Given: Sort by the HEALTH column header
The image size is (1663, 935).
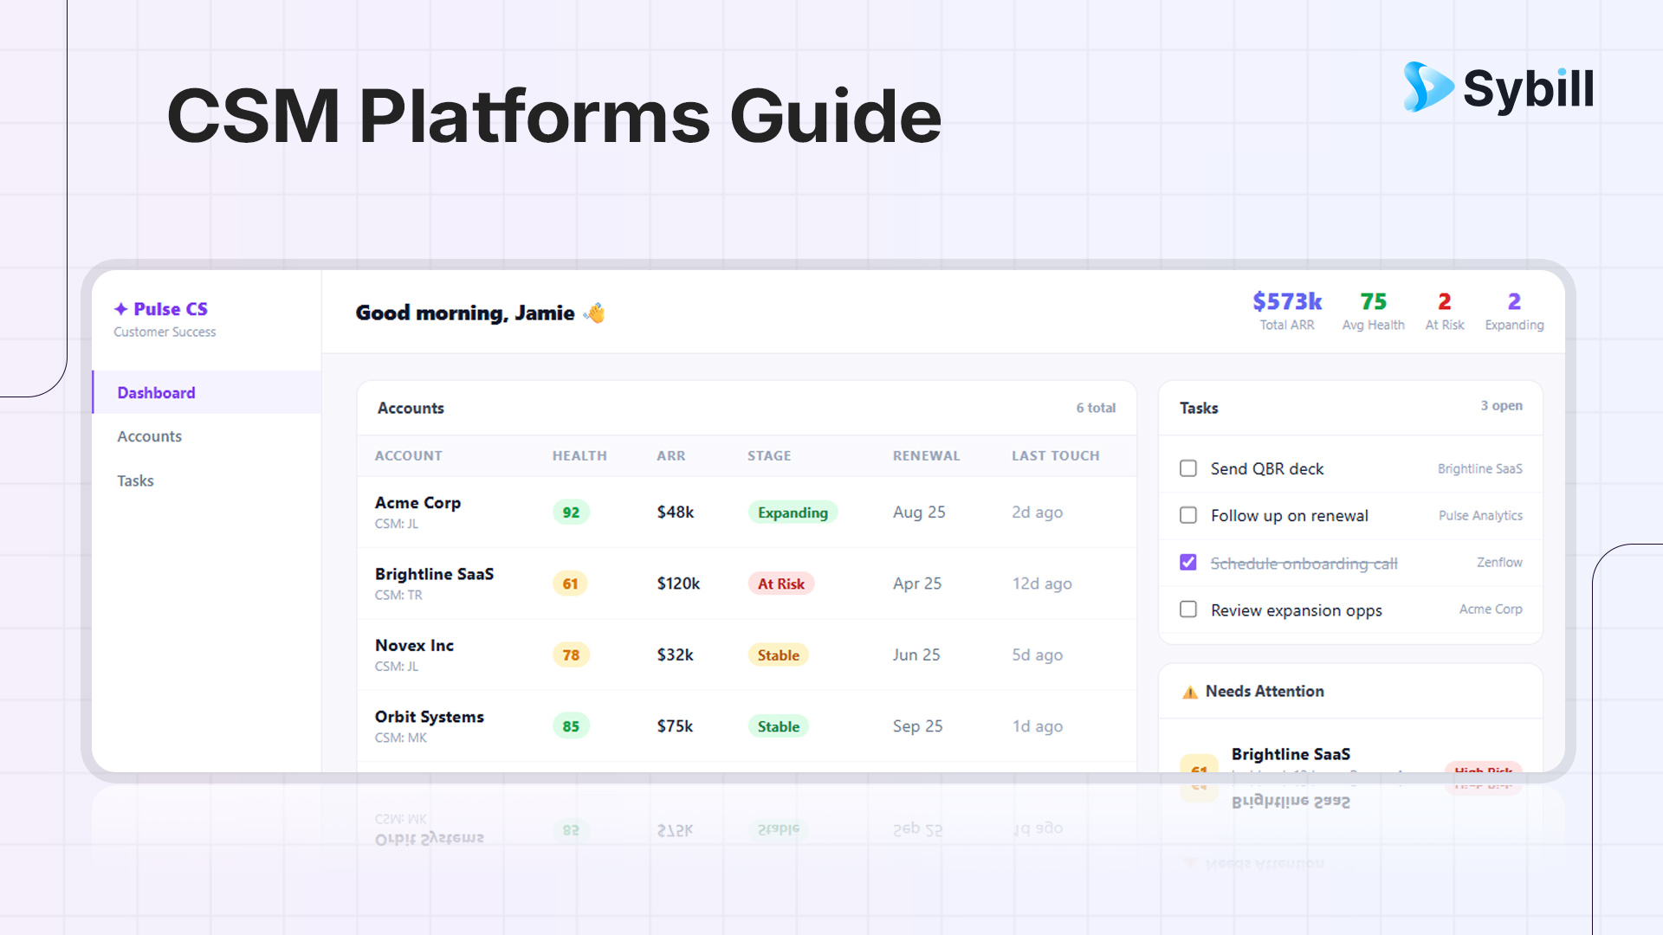Looking at the screenshot, I should click(x=579, y=455).
